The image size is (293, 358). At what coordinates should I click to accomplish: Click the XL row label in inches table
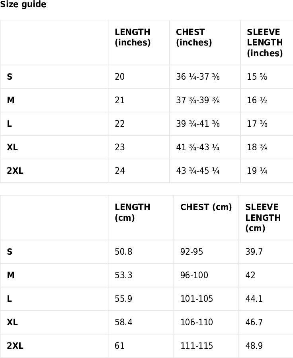click(x=12, y=147)
